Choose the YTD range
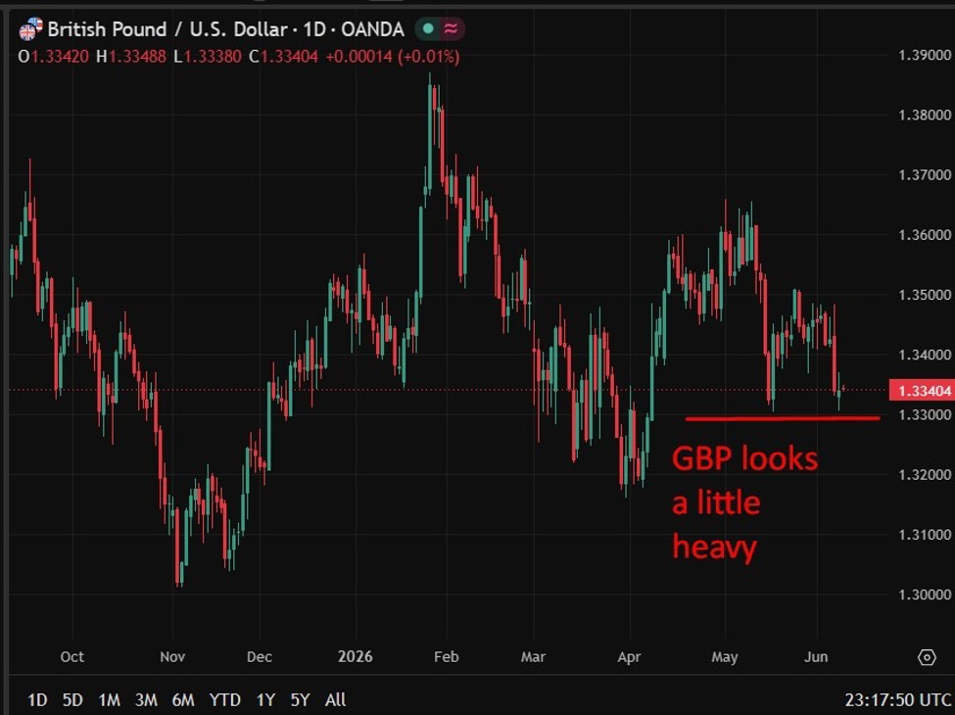Screen dimensions: 955x715 224,699
